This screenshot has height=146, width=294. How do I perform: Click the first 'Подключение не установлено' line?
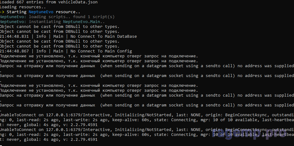[99, 56]
